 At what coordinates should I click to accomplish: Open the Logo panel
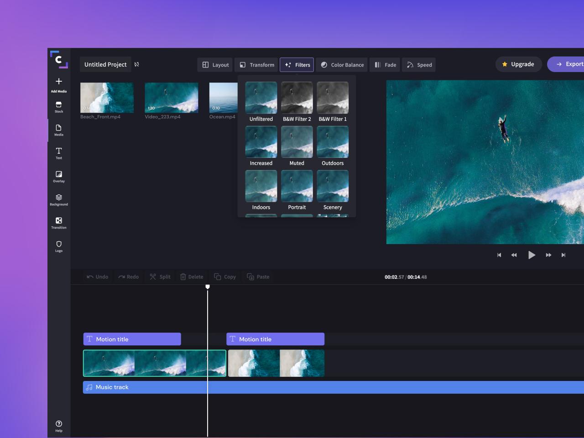(59, 246)
